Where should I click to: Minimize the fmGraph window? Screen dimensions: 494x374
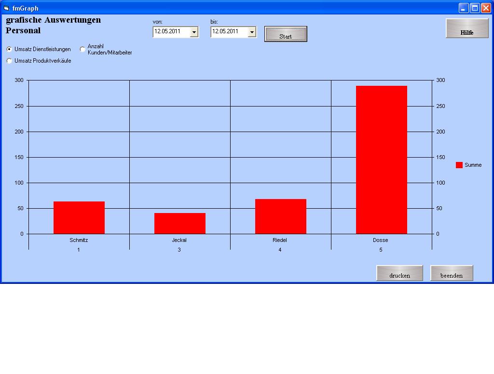tap(464, 8)
